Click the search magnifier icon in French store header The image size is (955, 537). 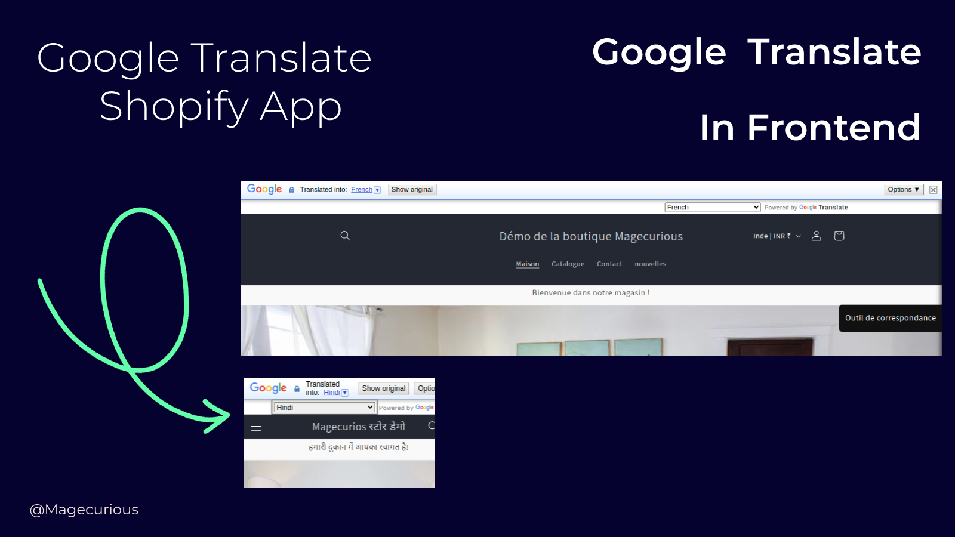pos(345,236)
